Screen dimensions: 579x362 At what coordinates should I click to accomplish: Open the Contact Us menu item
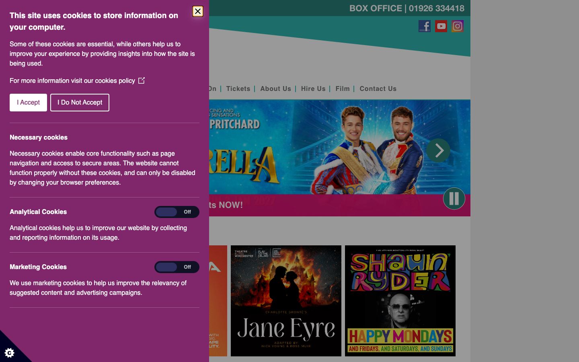coord(378,88)
